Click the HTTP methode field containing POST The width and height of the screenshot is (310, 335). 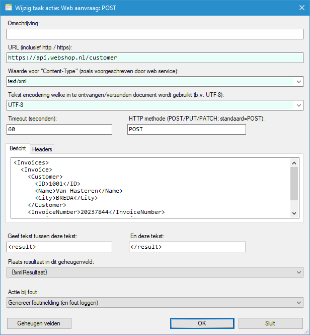[x=186, y=130]
